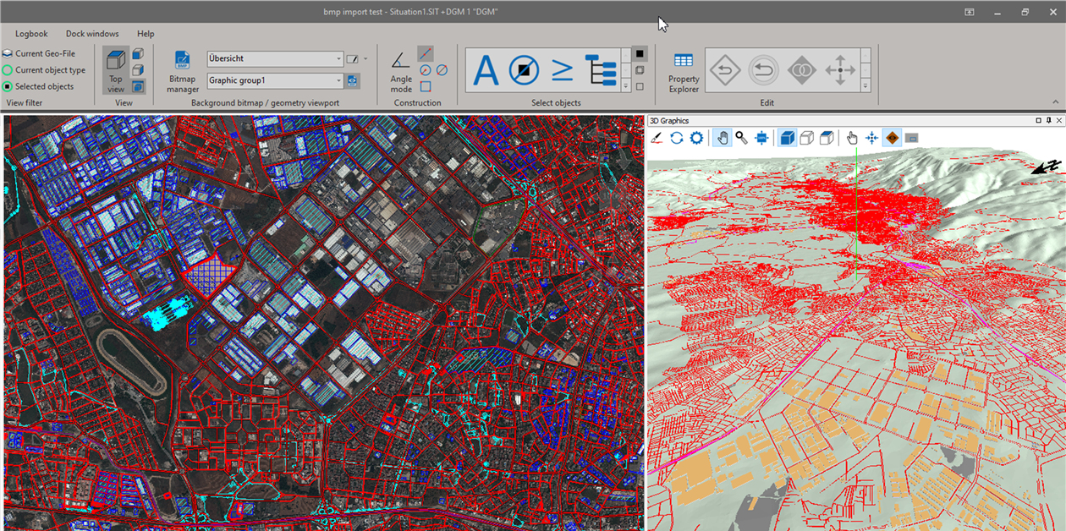The image size is (1066, 531).
Task: Click the gear settings icon in 3D Graphics
Action: tap(695, 138)
